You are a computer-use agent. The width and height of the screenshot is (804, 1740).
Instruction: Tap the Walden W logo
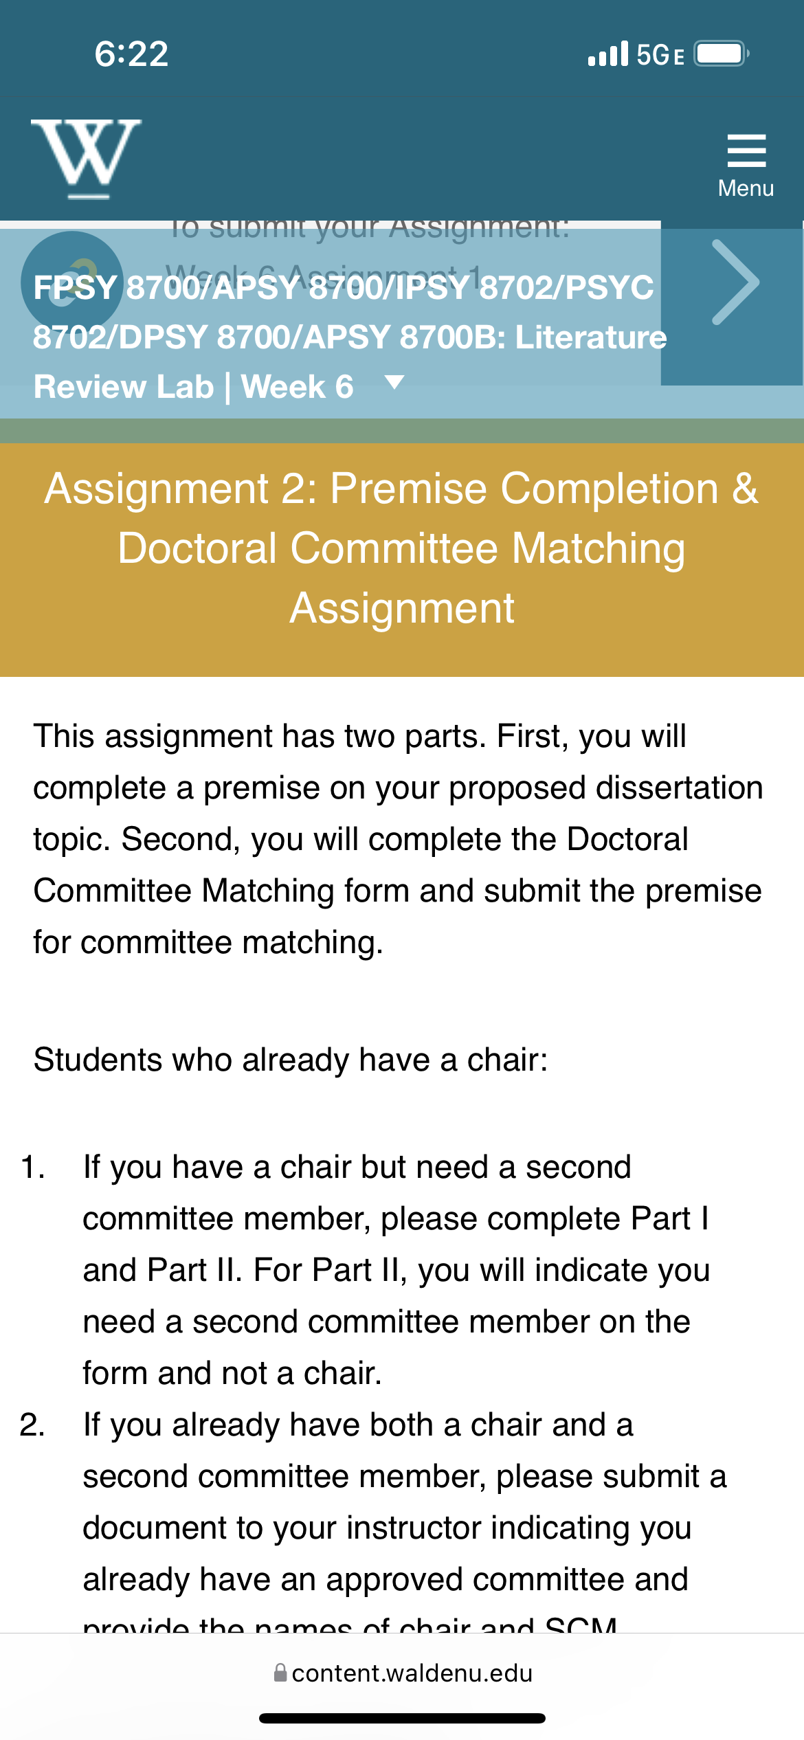pos(86,159)
